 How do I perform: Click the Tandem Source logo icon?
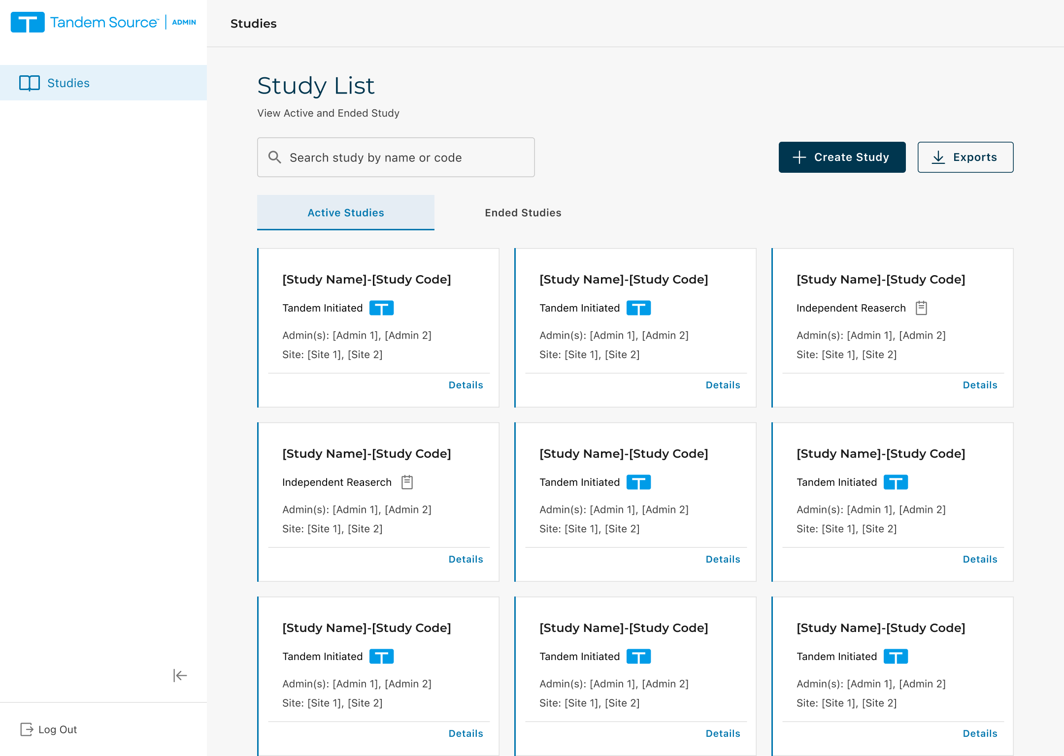28,22
